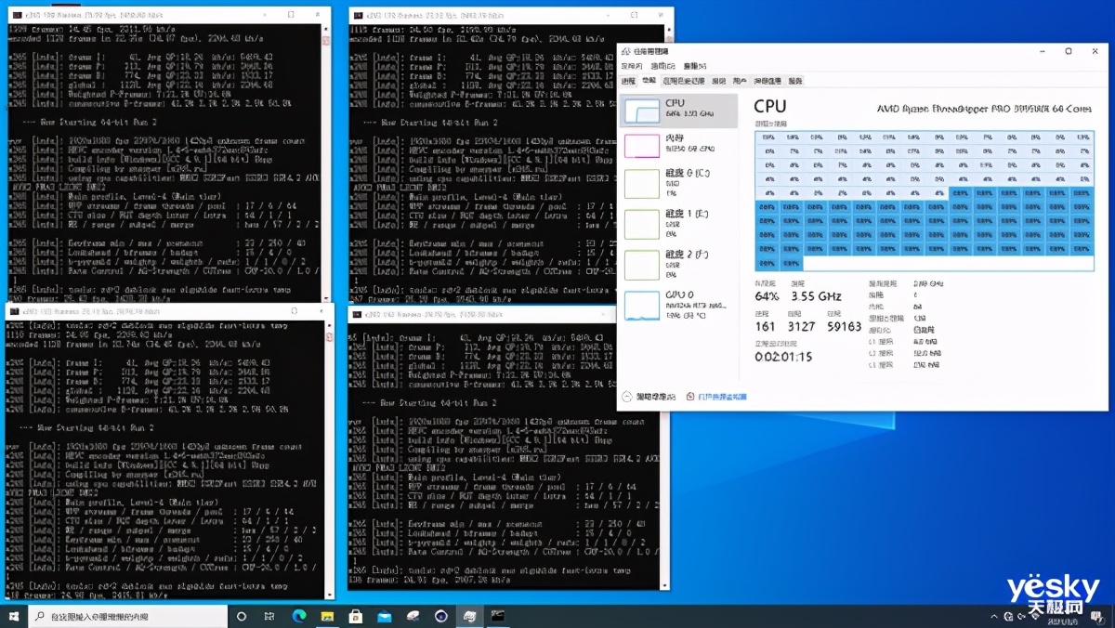The image size is (1115, 628).
Task: Open the View menu in Task Manager
Action: (x=694, y=66)
